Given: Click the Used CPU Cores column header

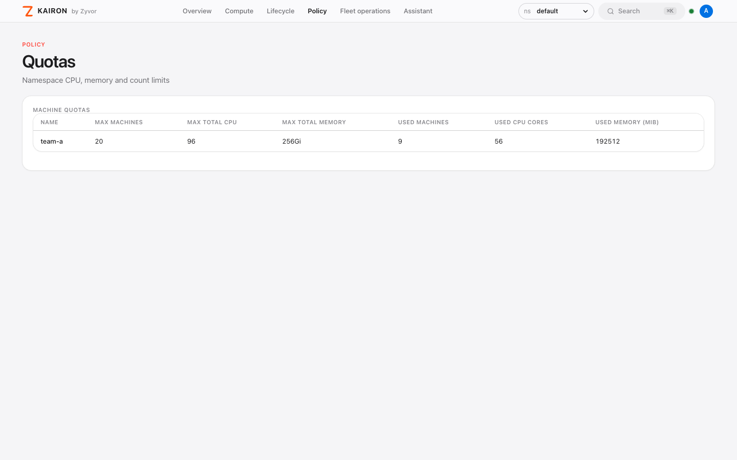Looking at the screenshot, I should pos(521,123).
